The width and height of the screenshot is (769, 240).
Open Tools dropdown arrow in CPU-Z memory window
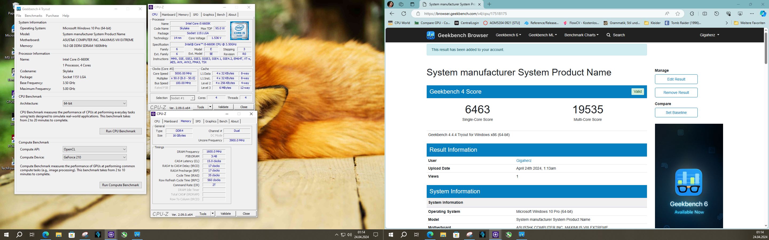click(x=213, y=213)
